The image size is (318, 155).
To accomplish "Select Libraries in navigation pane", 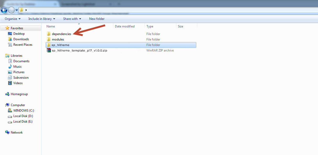I will point(17,56).
